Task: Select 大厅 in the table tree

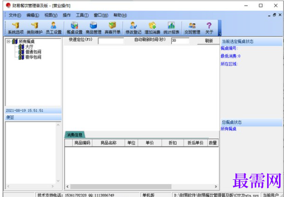Action: pos(29,46)
